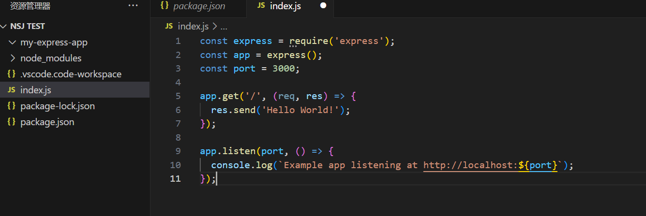Click the unsaved dot on the index.js tab

click(323, 6)
